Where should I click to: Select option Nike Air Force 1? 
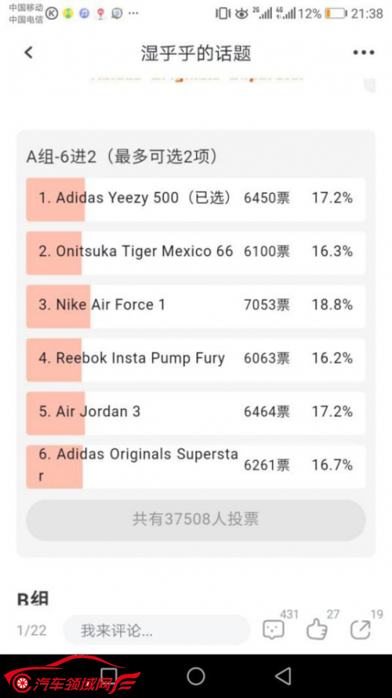coord(195,306)
